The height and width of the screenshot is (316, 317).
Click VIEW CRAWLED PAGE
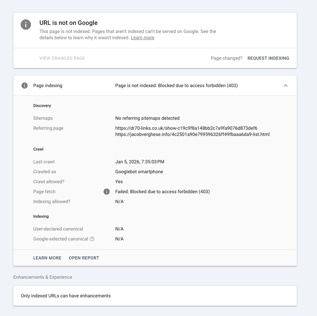point(62,58)
